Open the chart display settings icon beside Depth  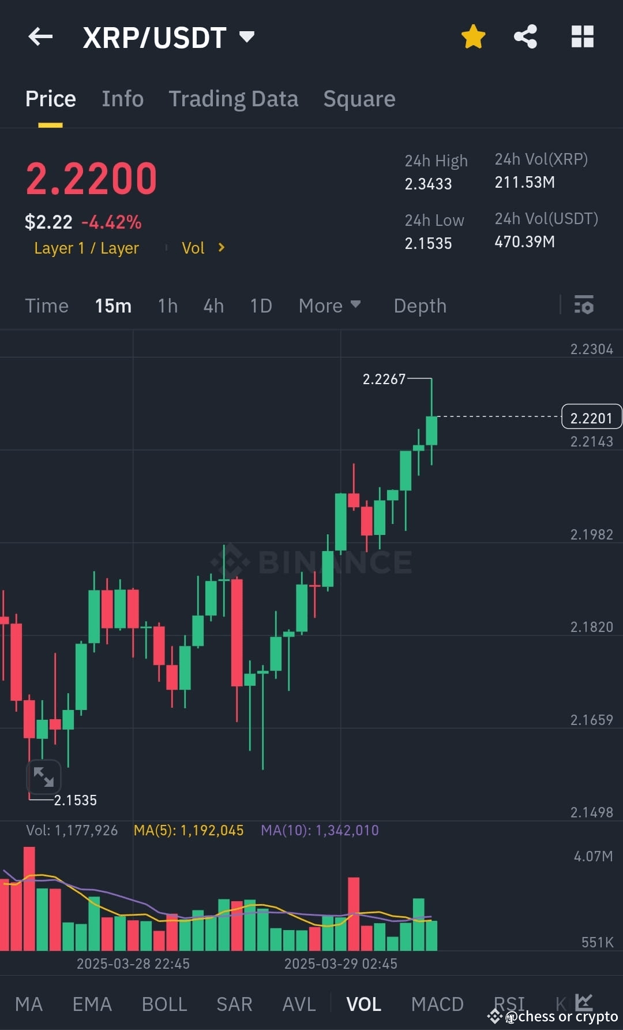pos(584,305)
